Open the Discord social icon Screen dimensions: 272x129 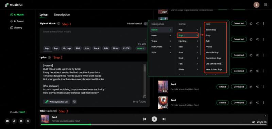(21, 121)
